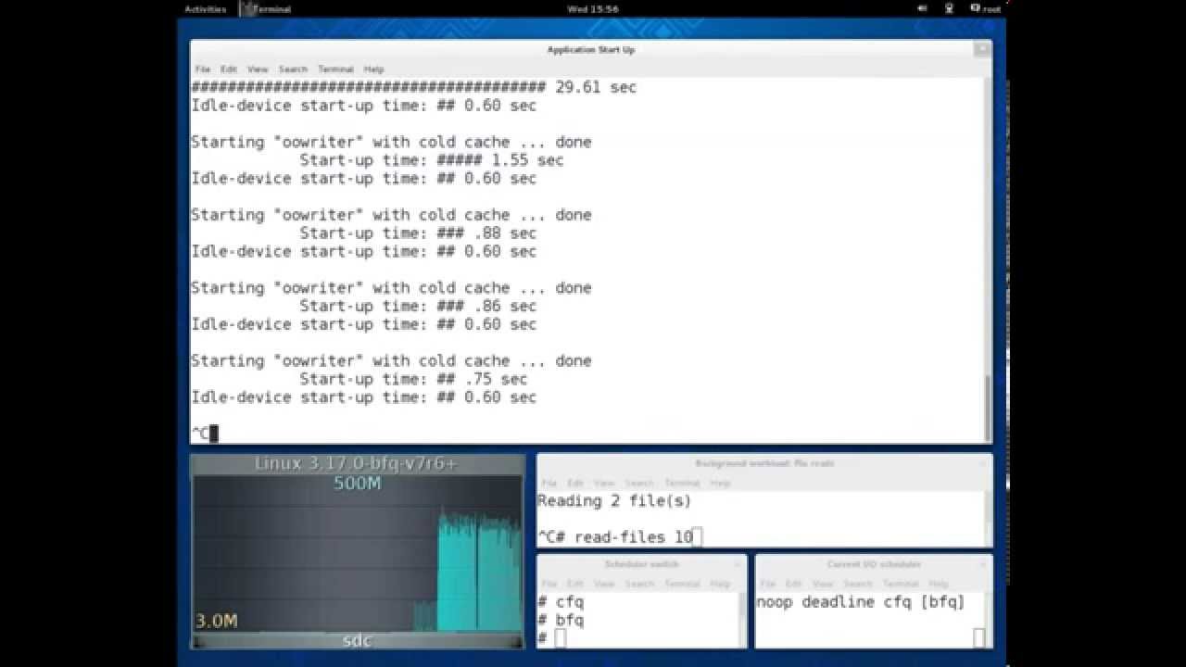Open View menu in Current I/O scheduler window
The width and height of the screenshot is (1186, 667).
(x=823, y=584)
